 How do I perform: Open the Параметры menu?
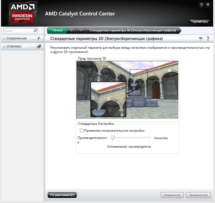[x=199, y=22]
